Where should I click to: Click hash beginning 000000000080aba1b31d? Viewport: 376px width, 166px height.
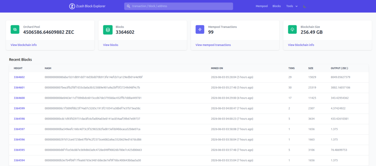pos(94,77)
